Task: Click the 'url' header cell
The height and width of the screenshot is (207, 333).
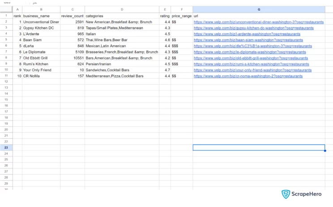Action: [x=259, y=16]
